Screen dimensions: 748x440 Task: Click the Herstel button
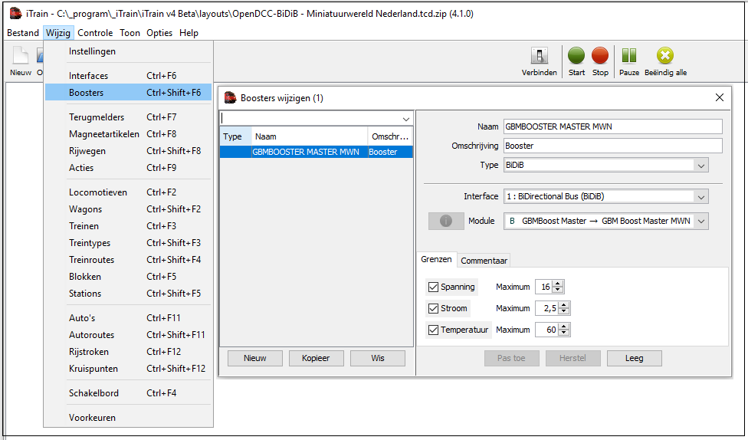572,358
